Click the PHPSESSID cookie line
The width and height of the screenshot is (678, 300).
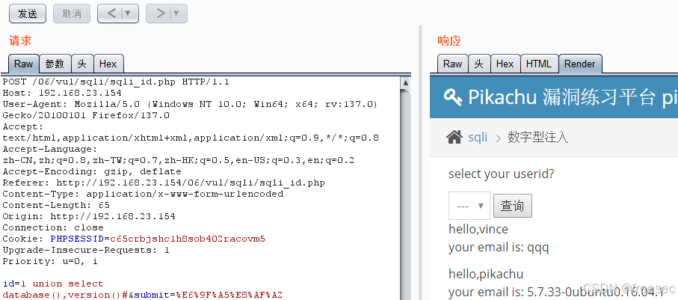pos(134,239)
